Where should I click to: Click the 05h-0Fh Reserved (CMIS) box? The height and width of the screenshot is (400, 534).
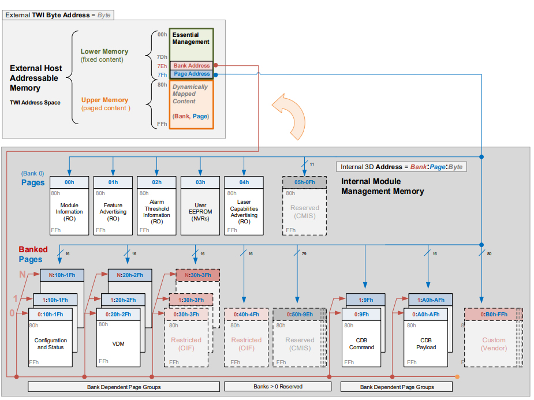tap(304, 205)
